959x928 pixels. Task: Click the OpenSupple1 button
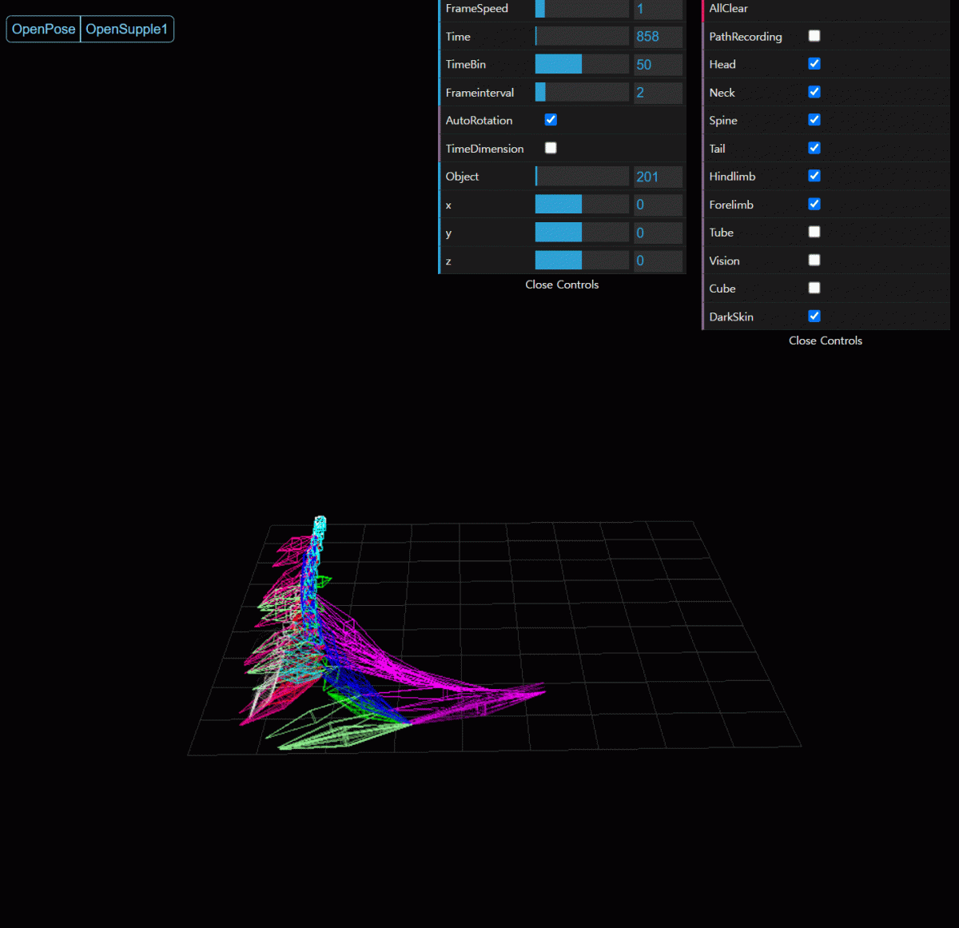[126, 30]
